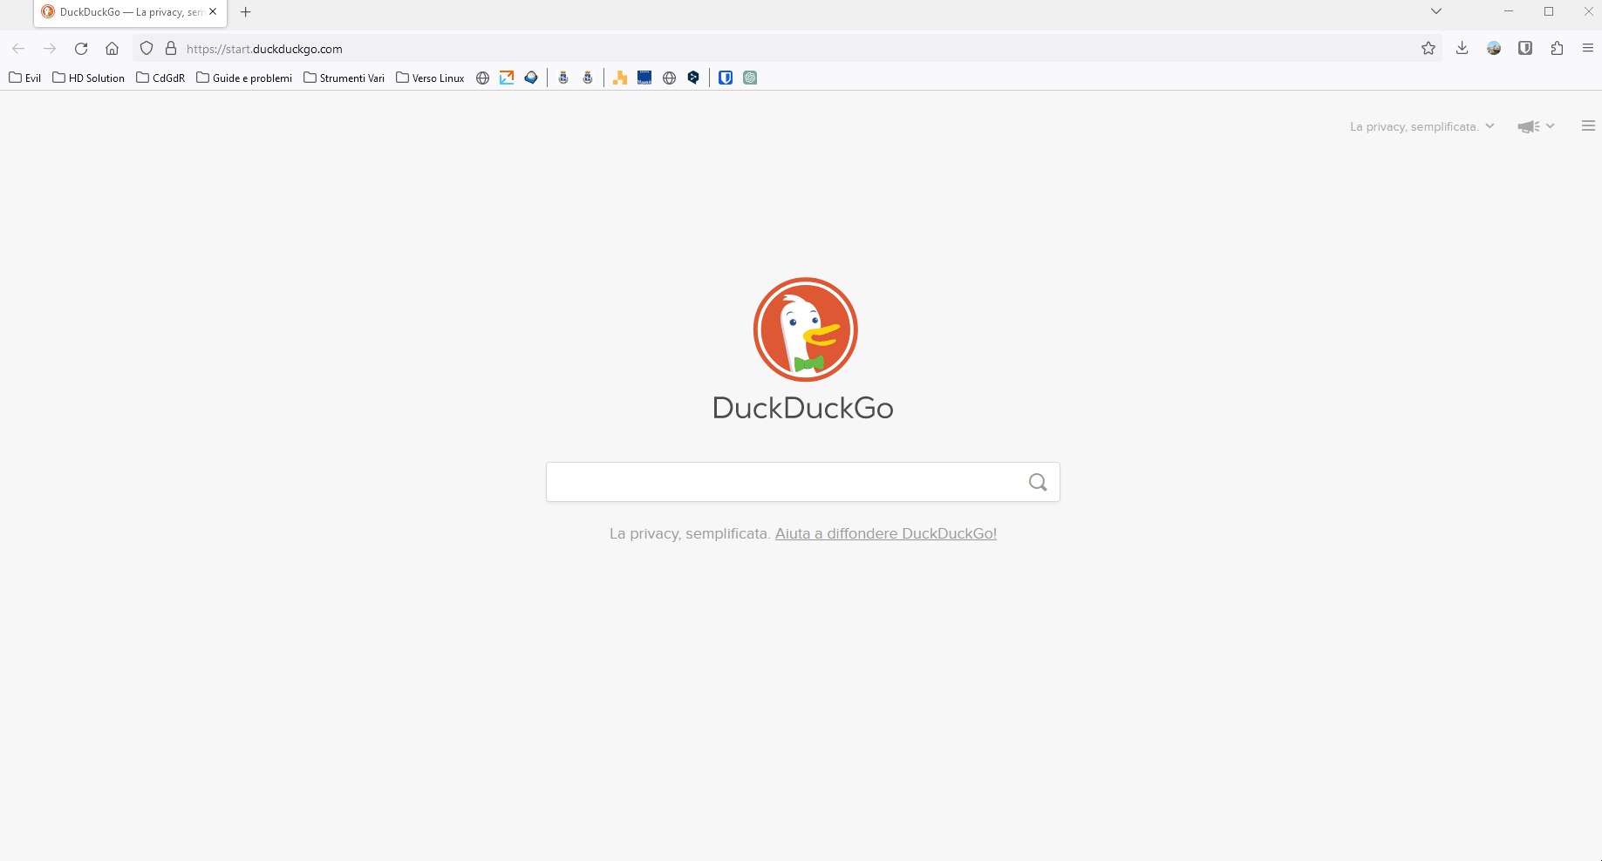This screenshot has height=861, width=1602.
Task: Open the Firefox application menu
Action: tap(1588, 49)
